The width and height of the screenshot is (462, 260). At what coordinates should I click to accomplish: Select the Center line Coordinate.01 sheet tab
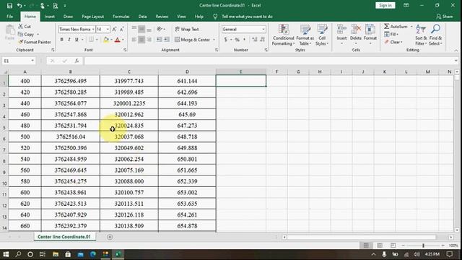tap(64, 237)
